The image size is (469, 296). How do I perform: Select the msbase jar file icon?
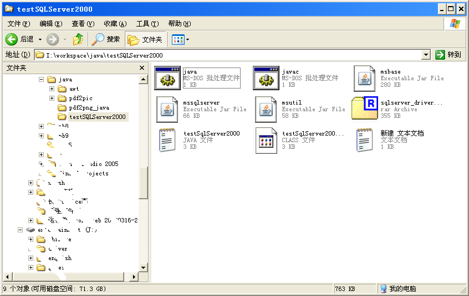pos(364,78)
